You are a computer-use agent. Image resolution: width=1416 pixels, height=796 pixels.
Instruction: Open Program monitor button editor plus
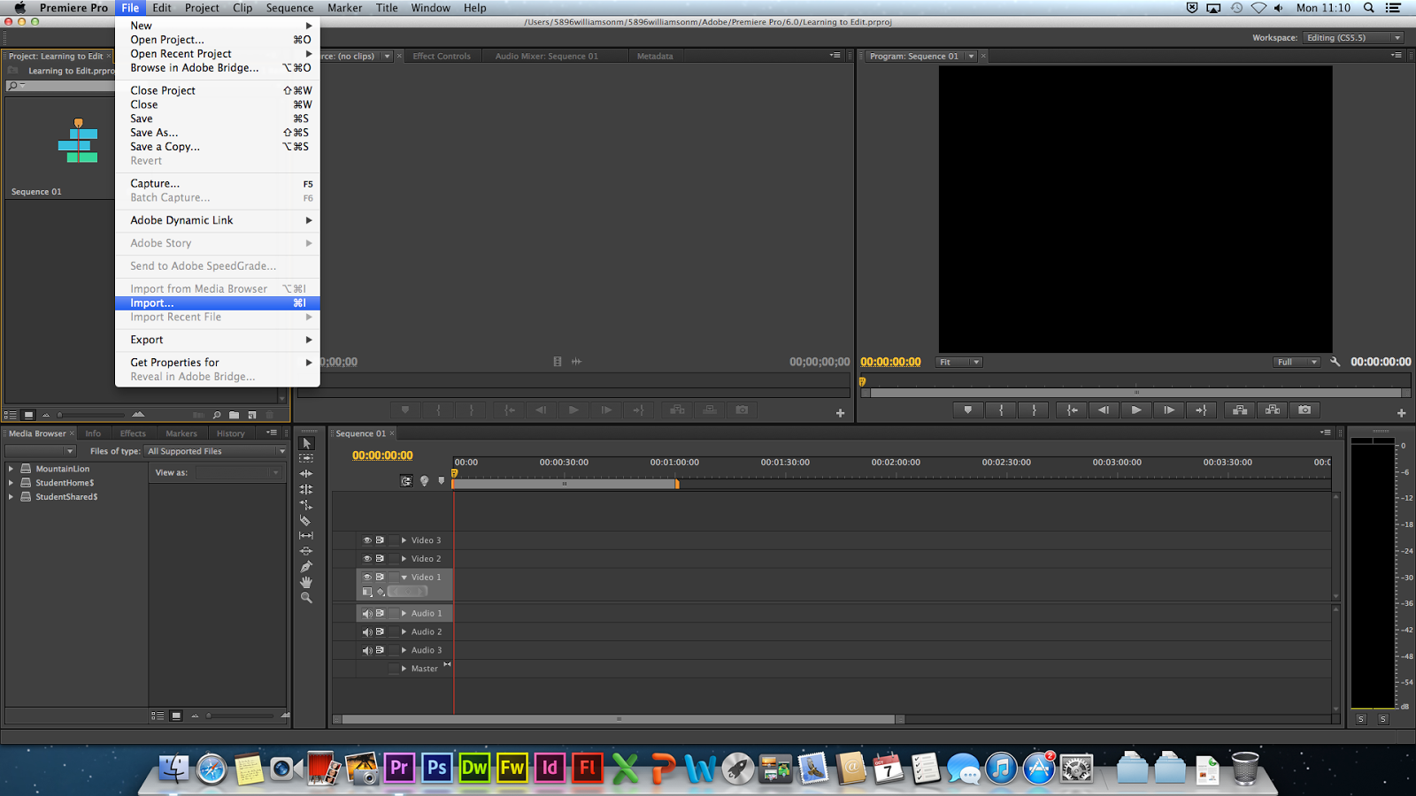[x=1401, y=413]
